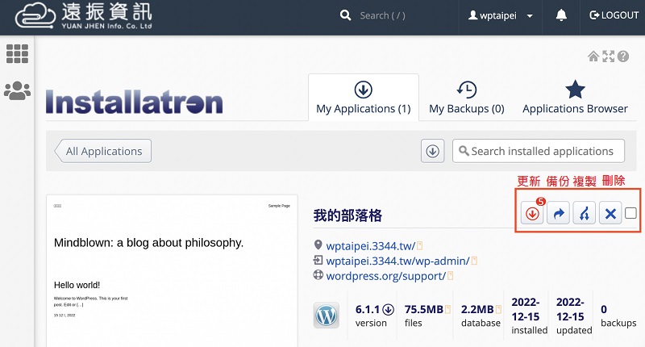Screen dimensions: 645x347
Task: Tick the checkbox for 我的部落格 application
Action: 630,213
